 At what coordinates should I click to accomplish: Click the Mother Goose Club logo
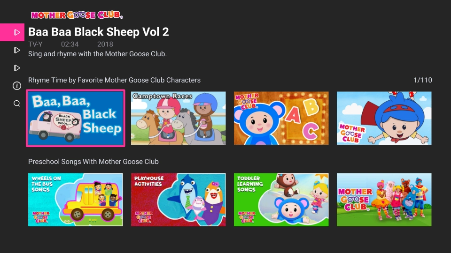[x=77, y=15]
